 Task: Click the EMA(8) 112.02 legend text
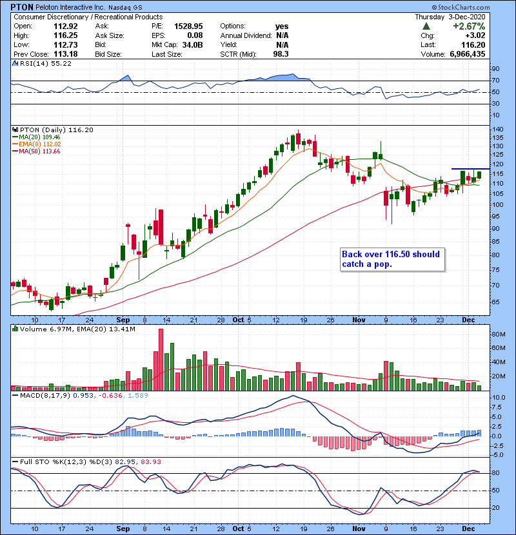pos(39,144)
